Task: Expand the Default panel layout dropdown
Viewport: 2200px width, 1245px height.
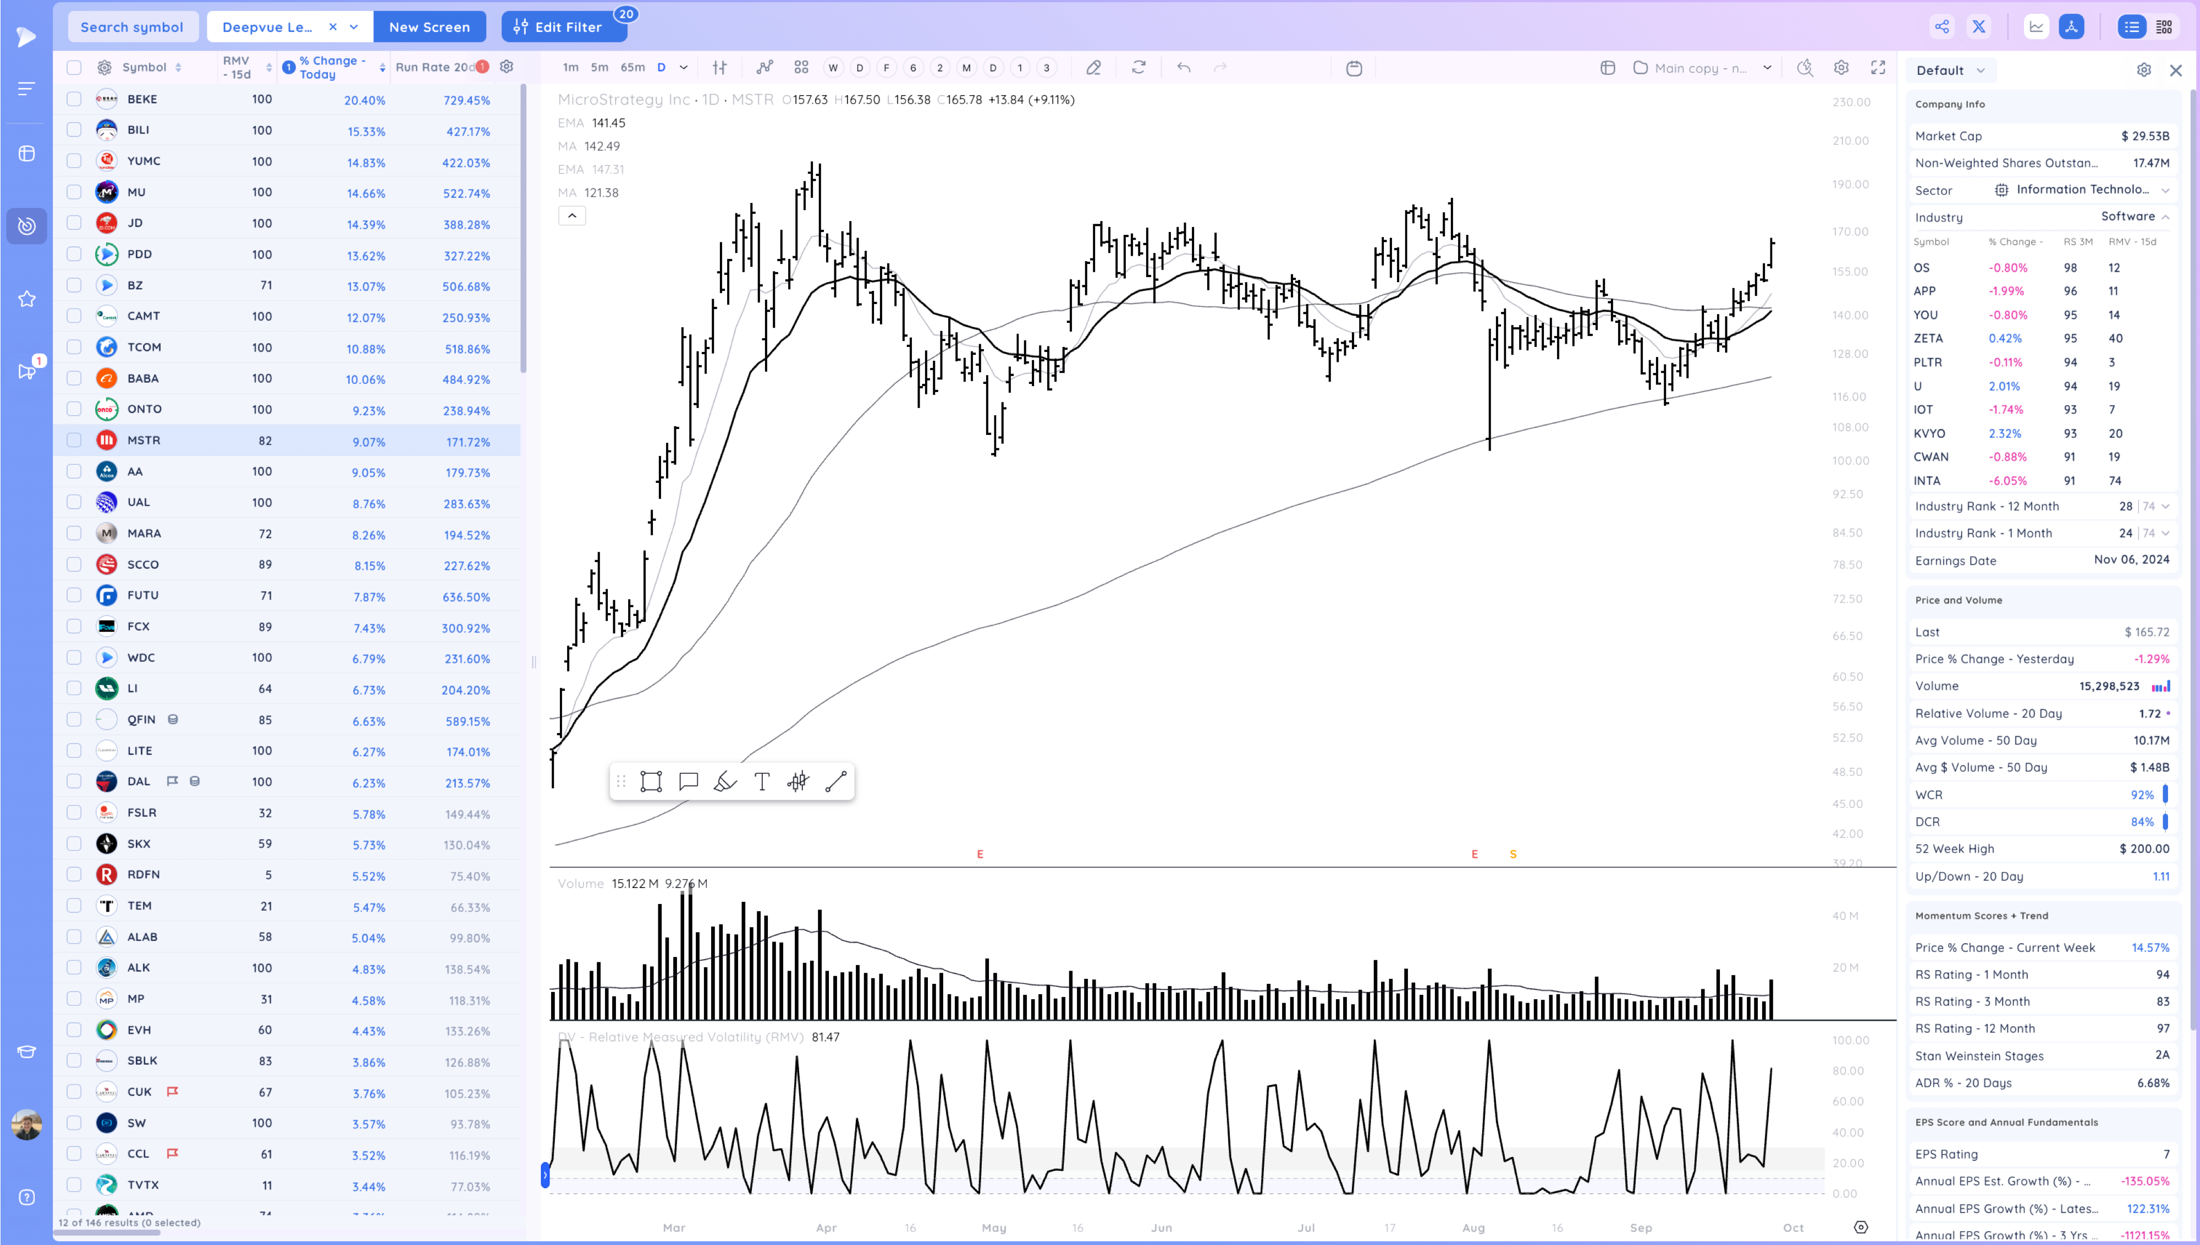Action: pos(1980,71)
